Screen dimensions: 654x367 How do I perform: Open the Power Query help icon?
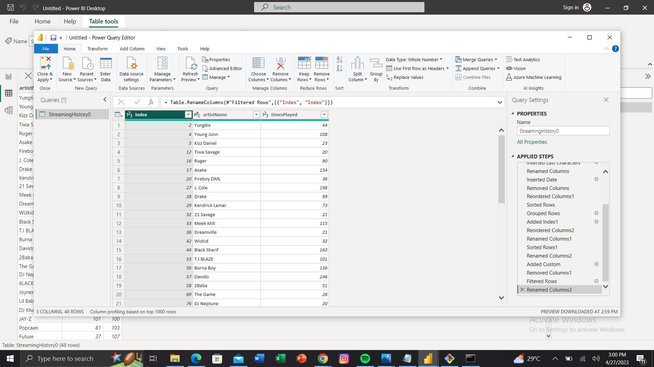(x=615, y=49)
